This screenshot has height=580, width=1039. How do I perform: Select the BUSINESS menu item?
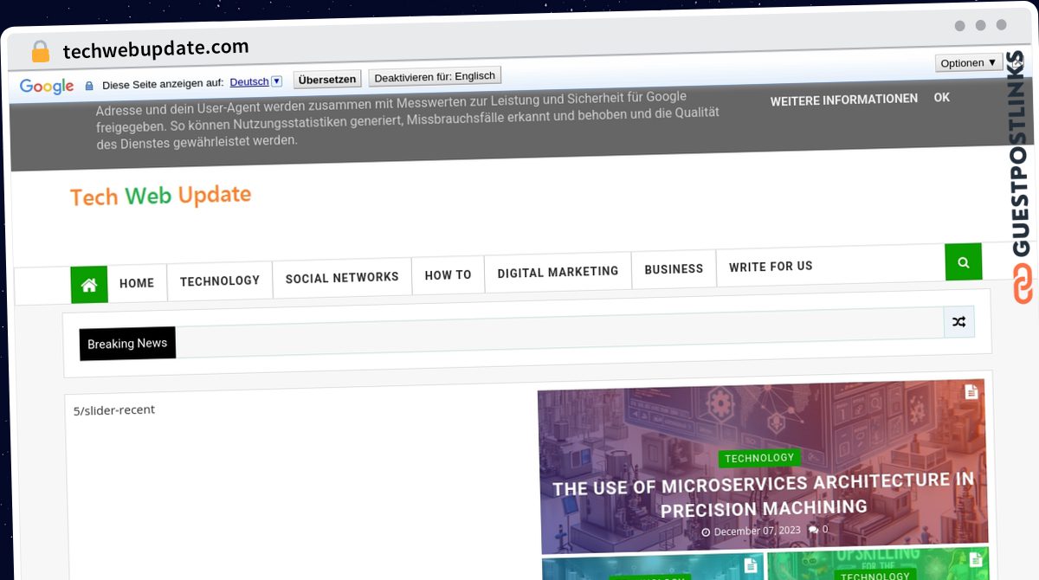[674, 269]
